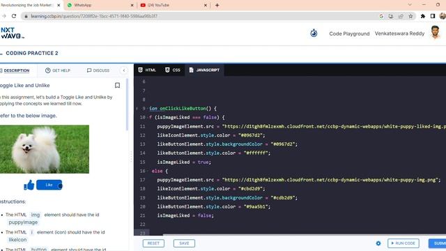Click the "#9aa5b1" color value on line 20

tap(256, 206)
